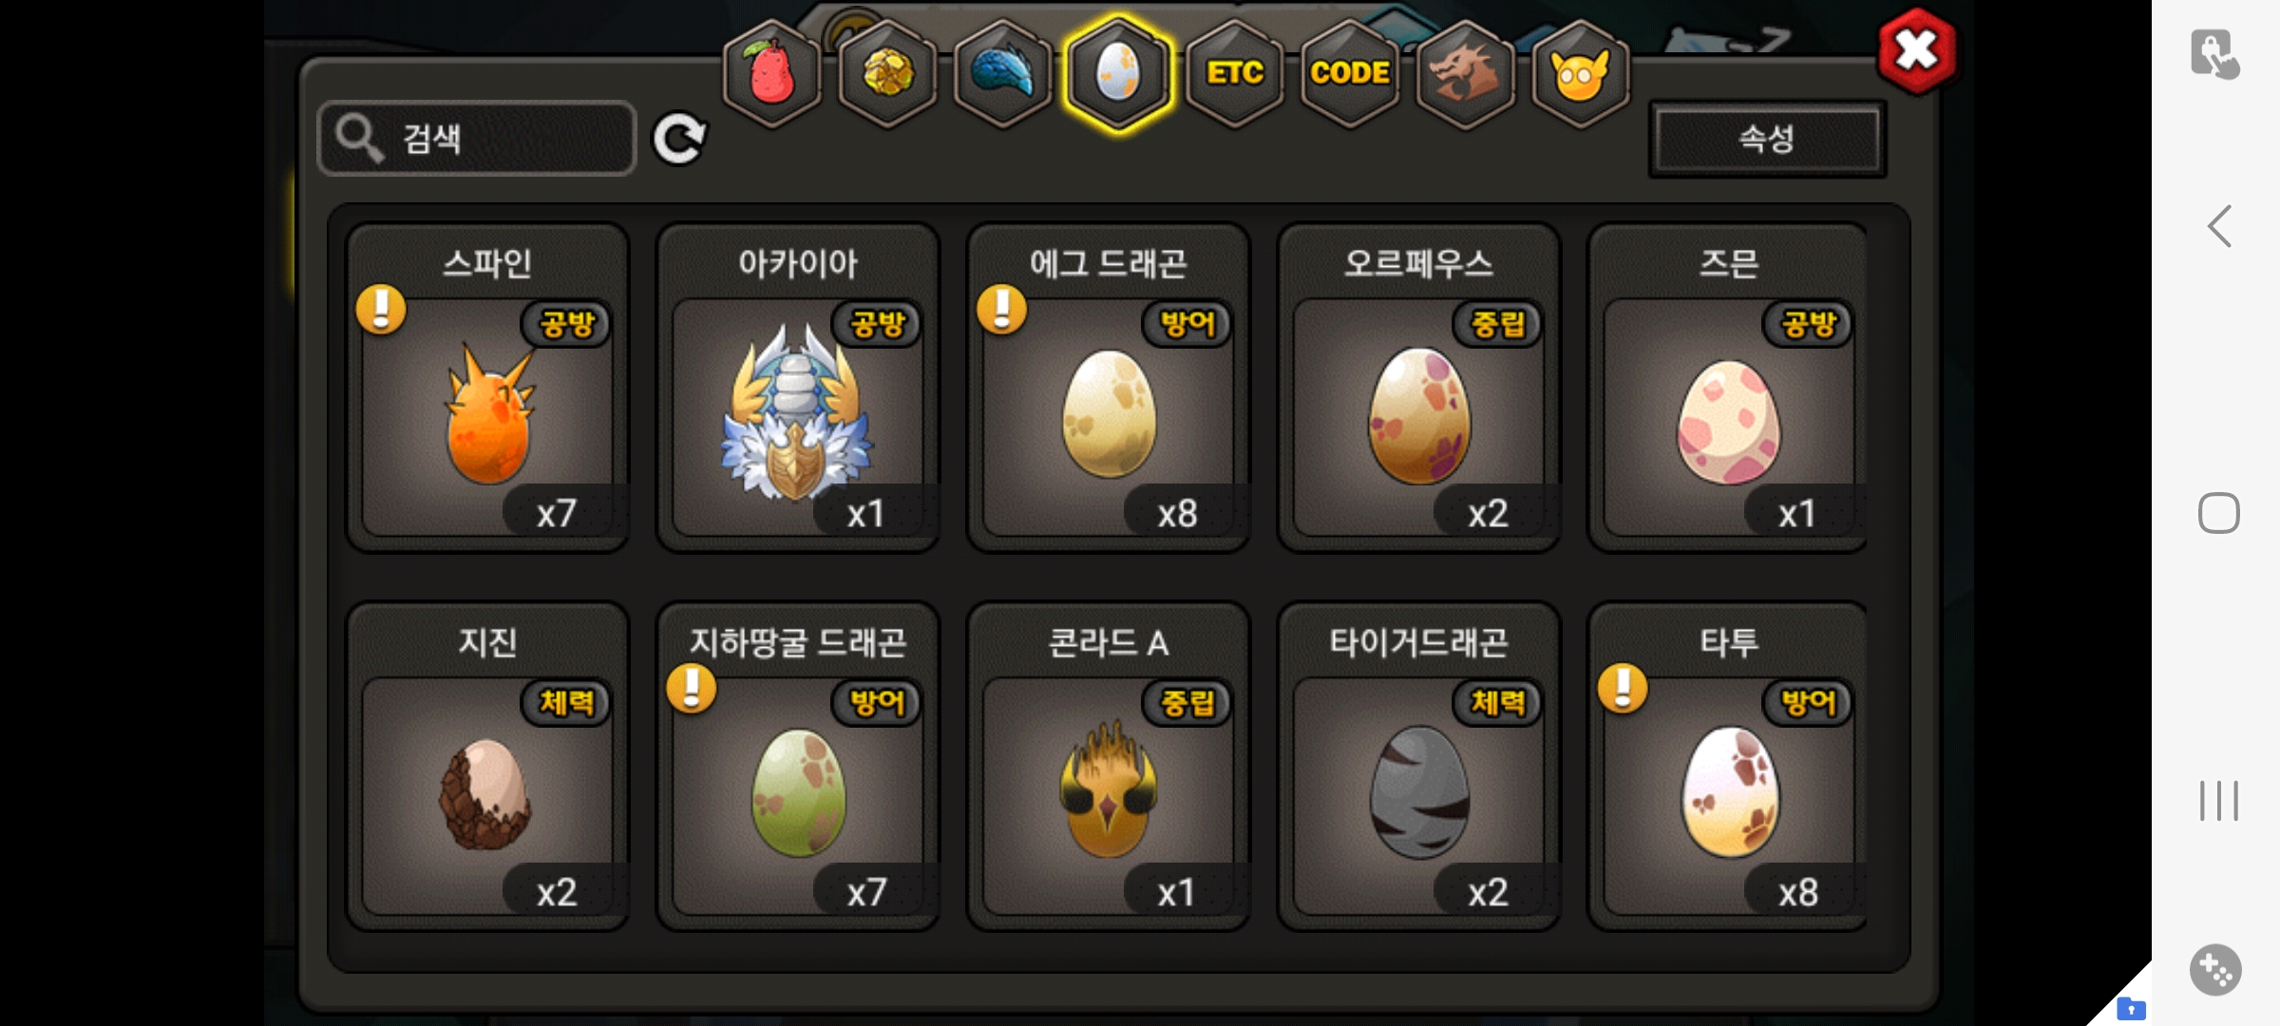2280x1026 pixels.
Task: Select the egg category hexagon tab
Action: coord(1118,73)
